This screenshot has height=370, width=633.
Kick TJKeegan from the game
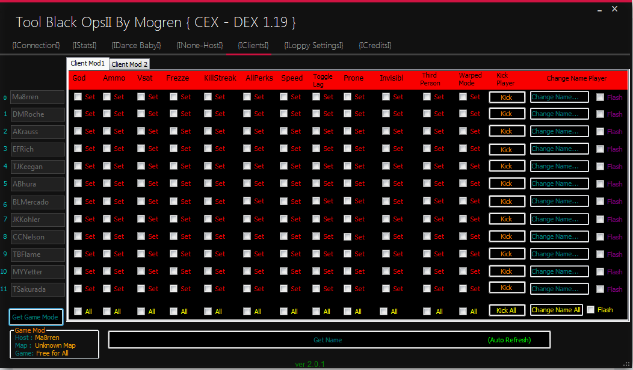coord(507,166)
